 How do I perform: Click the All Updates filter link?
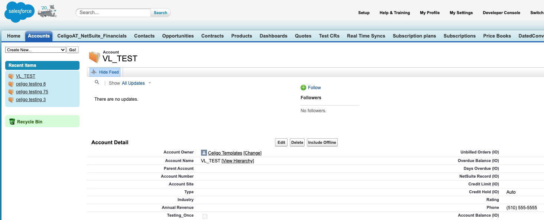pos(133,83)
